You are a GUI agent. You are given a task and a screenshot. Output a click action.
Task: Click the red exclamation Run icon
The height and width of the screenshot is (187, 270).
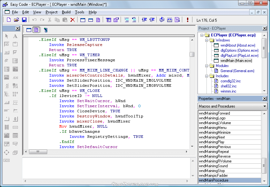pos(187,20)
